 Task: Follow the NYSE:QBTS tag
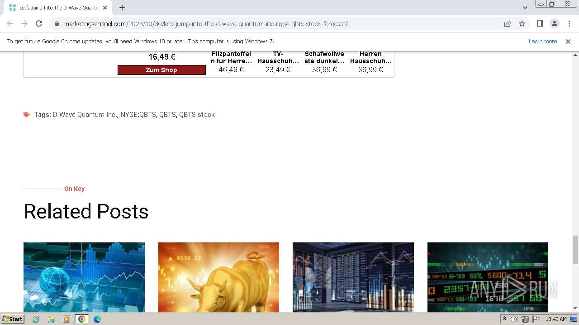pyautogui.click(x=138, y=115)
